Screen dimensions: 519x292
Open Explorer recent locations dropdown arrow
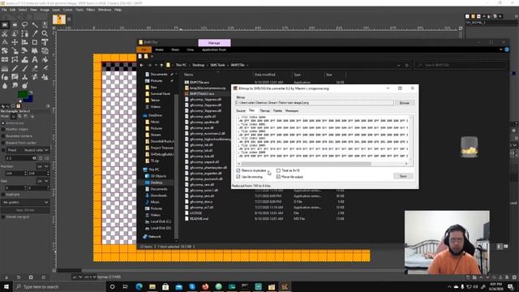[x=156, y=65]
